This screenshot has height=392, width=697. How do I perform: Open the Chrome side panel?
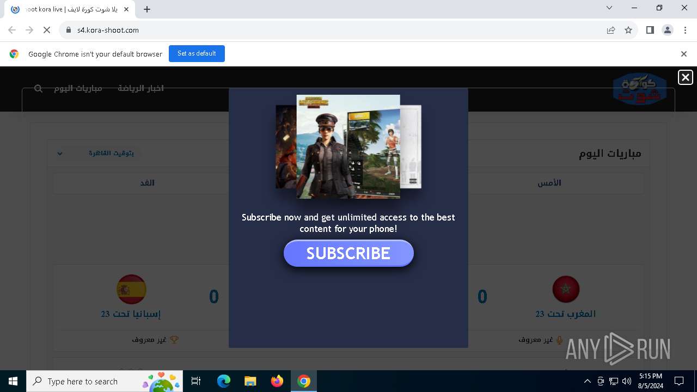(650, 30)
